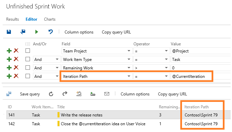Sort by the ID column header
The height and width of the screenshot is (132, 232).
point(10,107)
